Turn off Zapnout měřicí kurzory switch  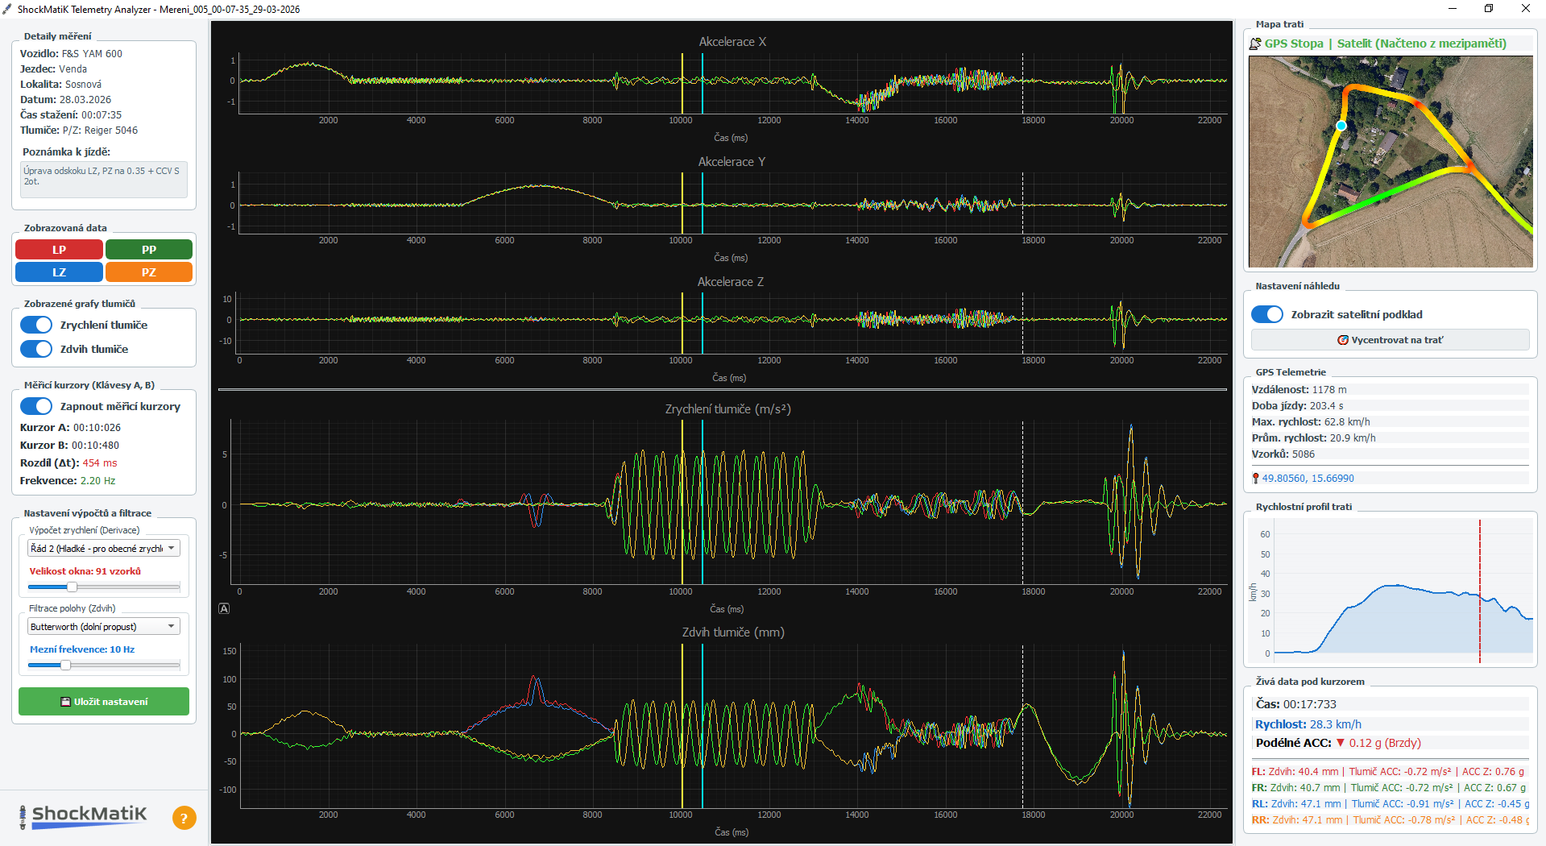coord(36,406)
